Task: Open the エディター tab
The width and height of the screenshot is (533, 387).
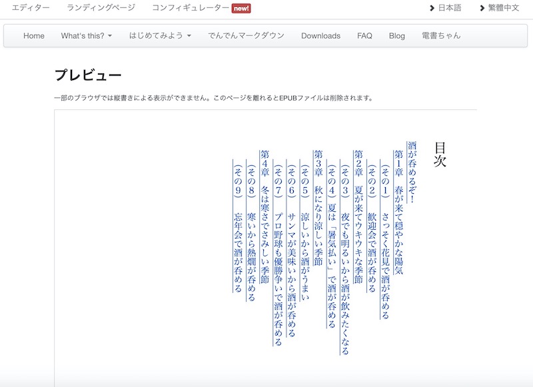Action: pos(31,8)
